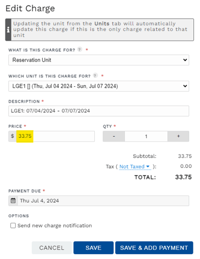Click the 'Send new charge notification' label
This screenshot has height=259, width=200.
[x=55, y=226]
